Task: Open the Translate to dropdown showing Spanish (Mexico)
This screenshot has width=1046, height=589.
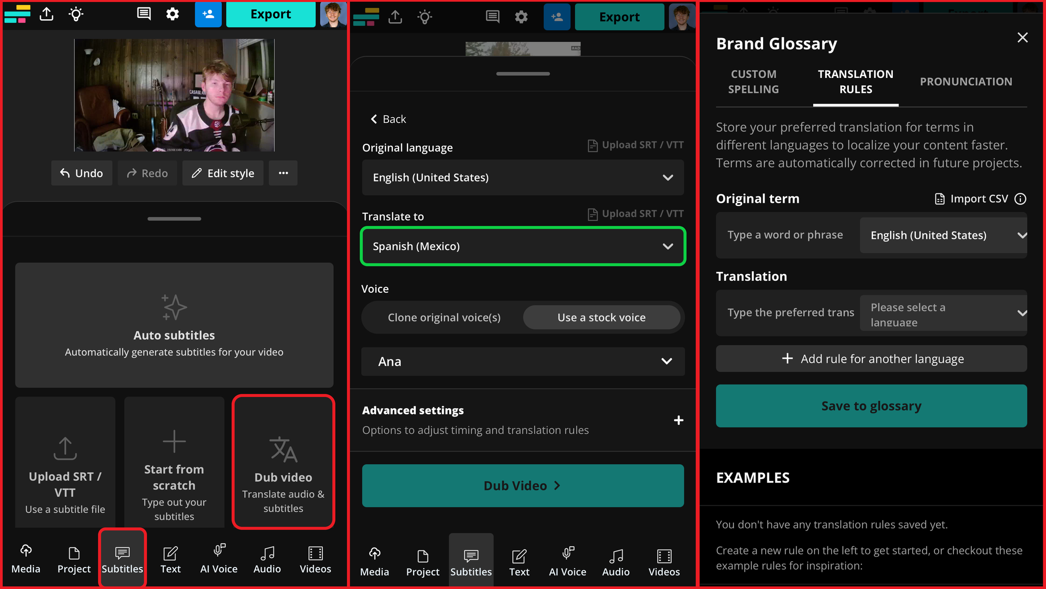Action: coord(522,246)
